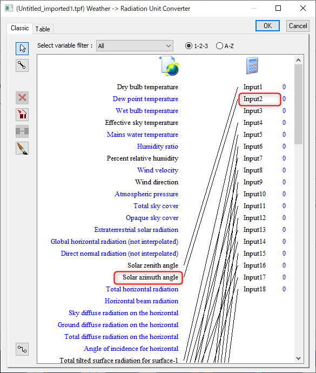316x373 pixels.
Task: Click the connector style icon at bottom left
Action: pos(22,349)
